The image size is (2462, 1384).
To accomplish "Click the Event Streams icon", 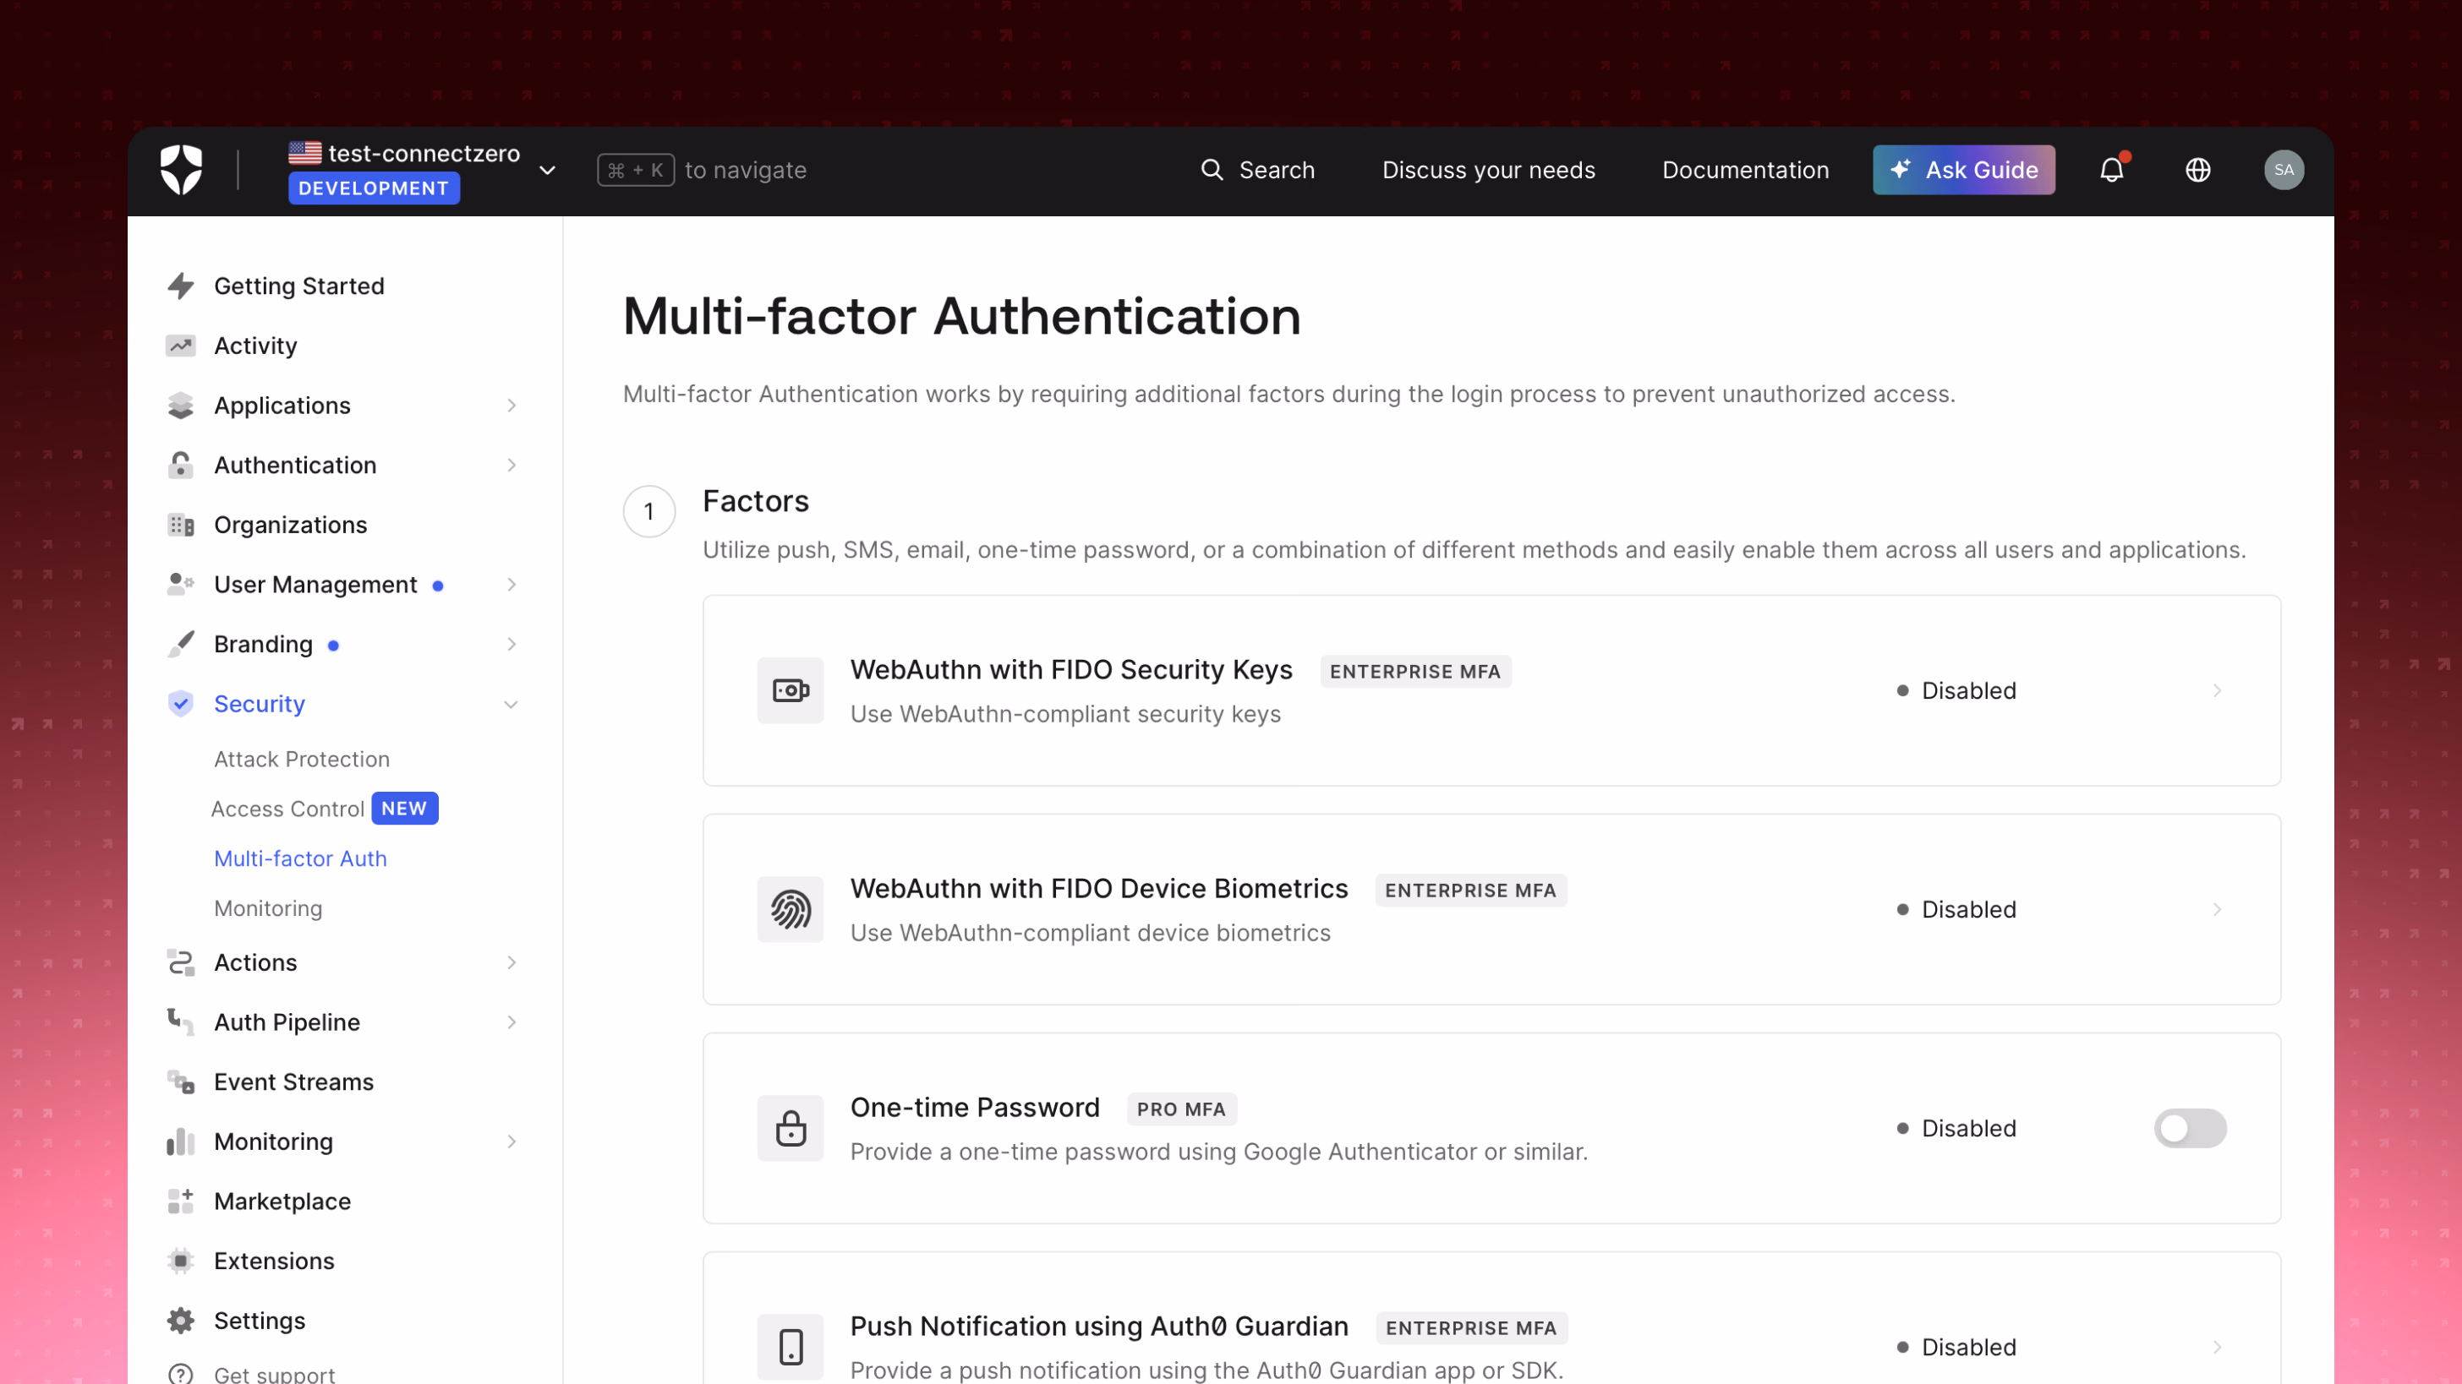I will [181, 1082].
